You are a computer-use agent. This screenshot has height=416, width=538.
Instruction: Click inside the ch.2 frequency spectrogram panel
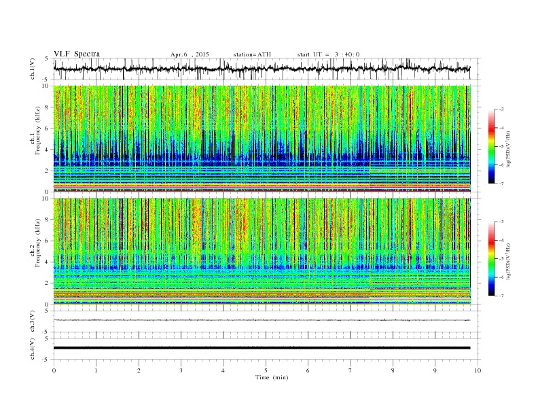tap(262, 252)
